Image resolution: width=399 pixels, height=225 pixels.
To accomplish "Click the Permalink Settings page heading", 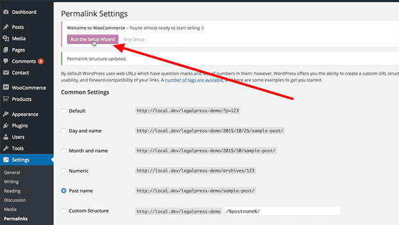I will pyautogui.click(x=95, y=14).
